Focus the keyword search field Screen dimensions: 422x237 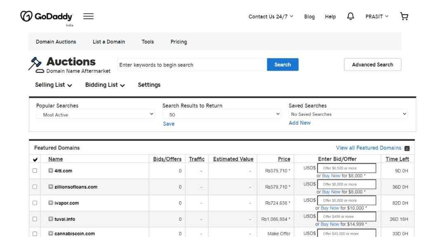point(192,65)
